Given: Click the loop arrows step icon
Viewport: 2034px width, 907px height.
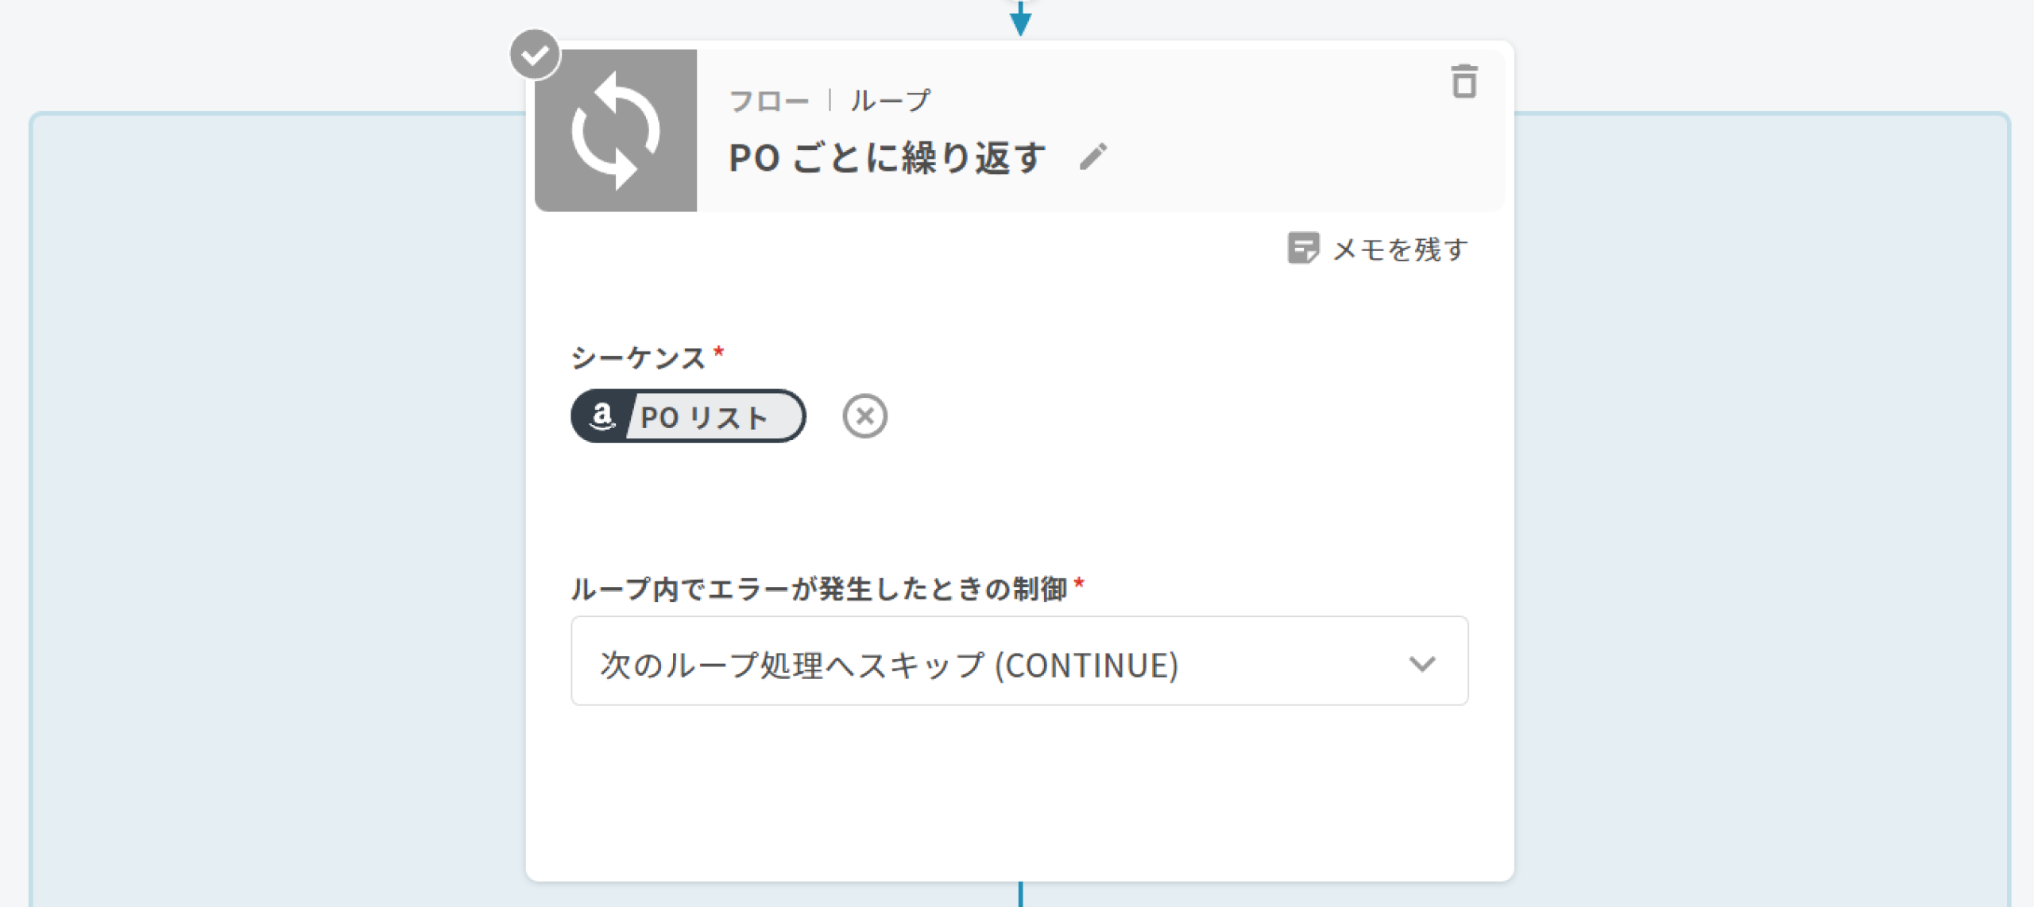Looking at the screenshot, I should [x=616, y=131].
